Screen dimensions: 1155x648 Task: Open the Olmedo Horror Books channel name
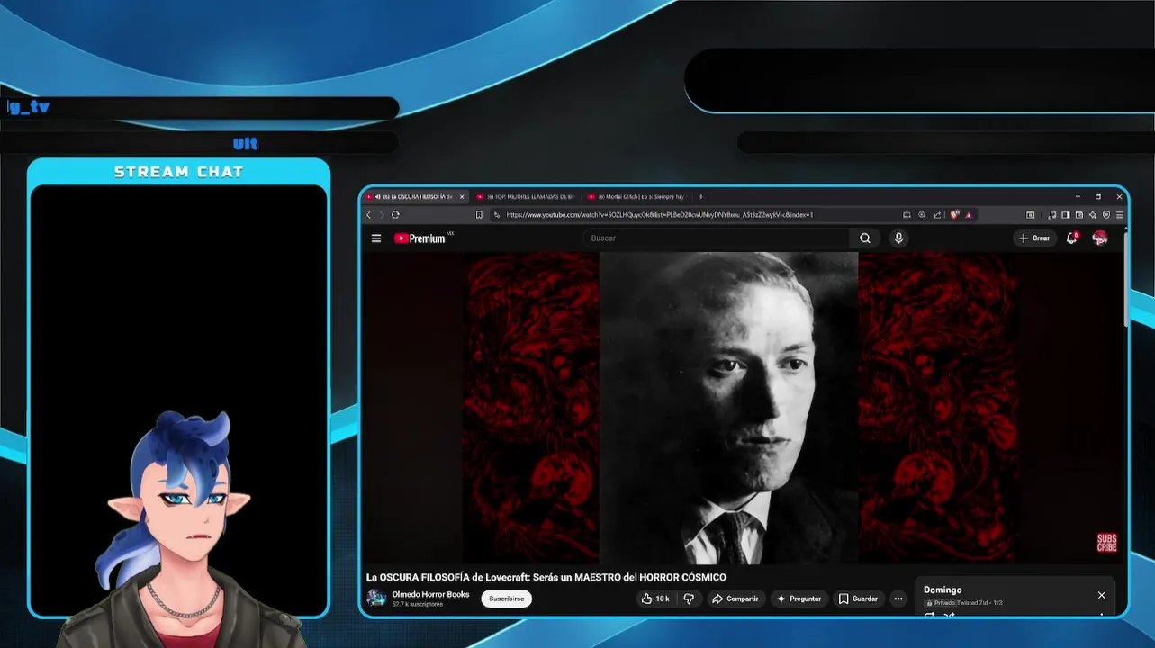(430, 594)
